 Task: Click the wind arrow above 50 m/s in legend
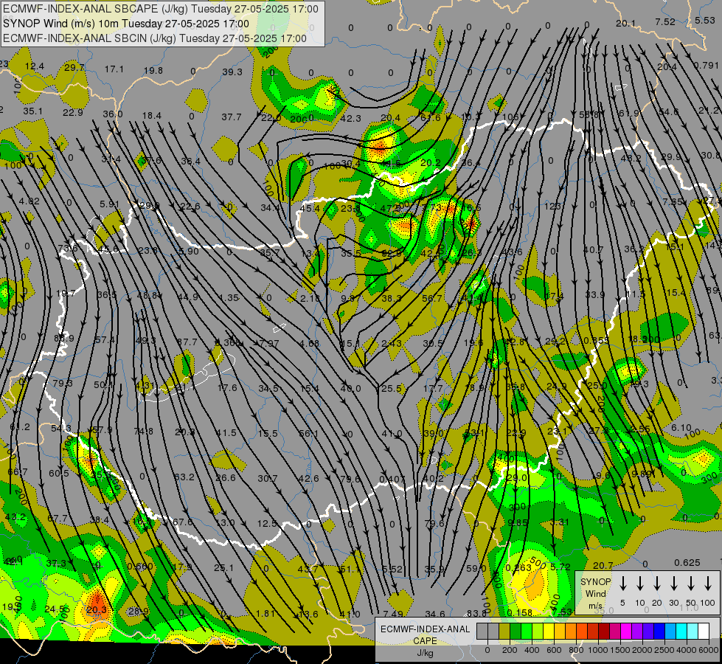[x=691, y=584]
